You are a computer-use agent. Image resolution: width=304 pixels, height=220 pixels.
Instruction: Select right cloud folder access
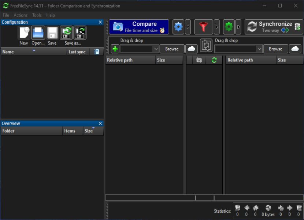295,49
